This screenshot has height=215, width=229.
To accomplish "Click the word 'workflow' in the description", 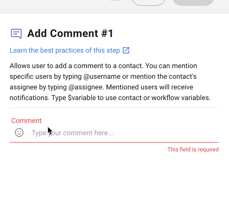I will pyautogui.click(x=165, y=98).
